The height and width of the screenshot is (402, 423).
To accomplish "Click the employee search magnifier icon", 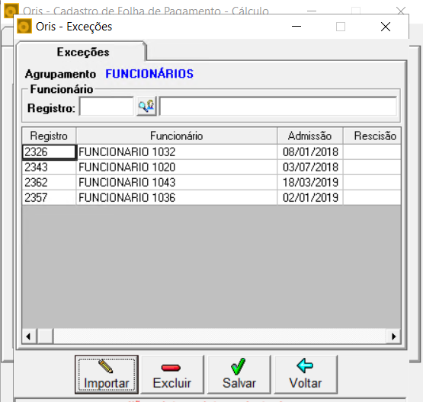I will [x=146, y=106].
